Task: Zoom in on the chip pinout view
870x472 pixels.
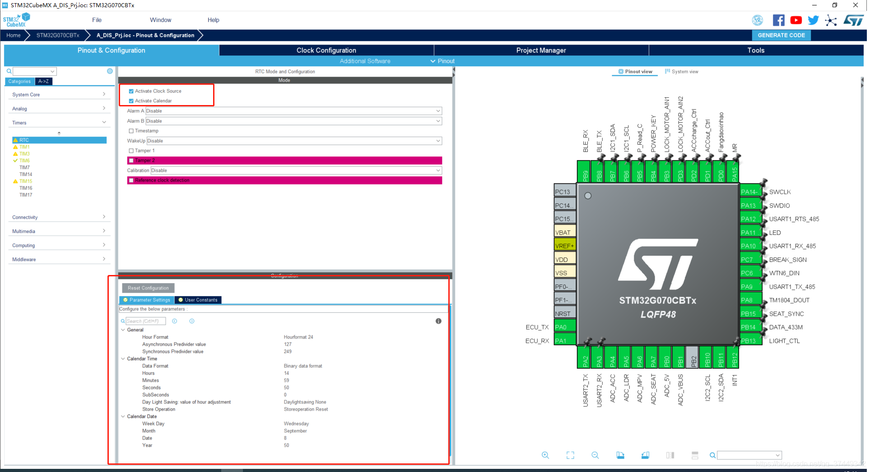Action: (x=545, y=455)
